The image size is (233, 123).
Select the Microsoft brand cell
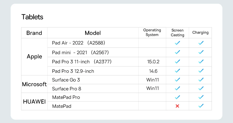coord(34,84)
